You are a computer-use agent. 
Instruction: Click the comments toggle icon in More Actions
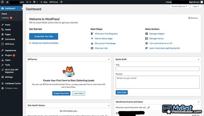click(146, 43)
